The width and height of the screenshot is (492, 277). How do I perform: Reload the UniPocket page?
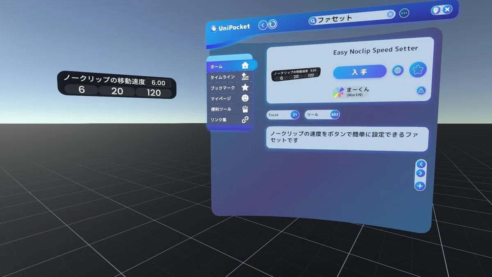273,25
